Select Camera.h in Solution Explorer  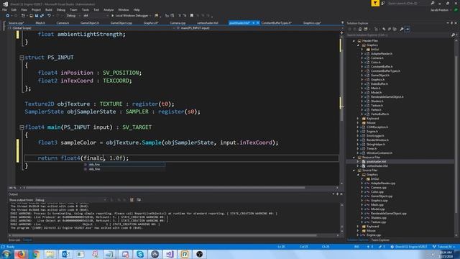pyautogui.click(x=377, y=58)
